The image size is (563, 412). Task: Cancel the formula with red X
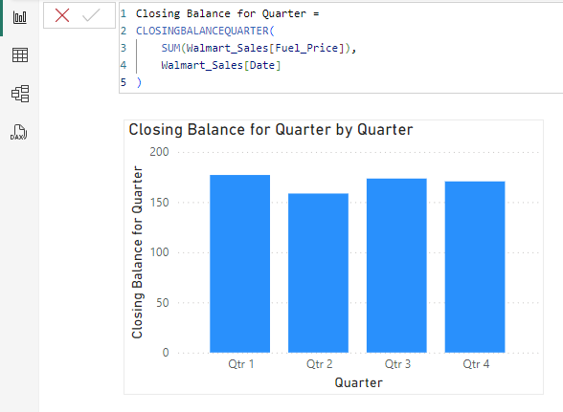[62, 15]
